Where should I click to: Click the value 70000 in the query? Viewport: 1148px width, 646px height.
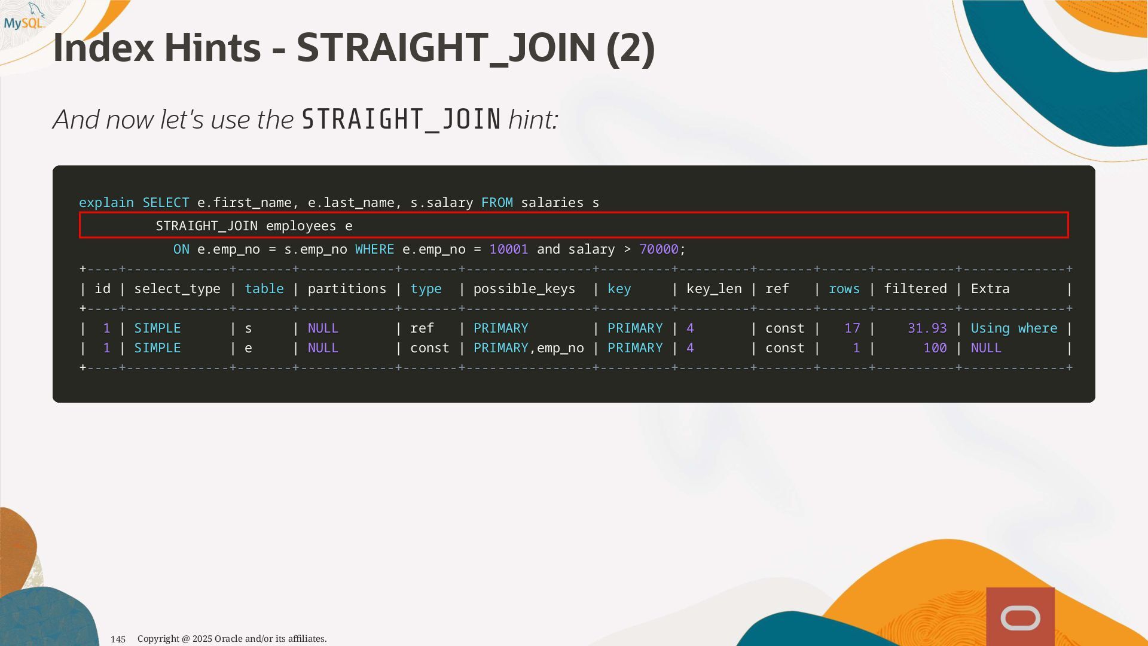pyautogui.click(x=658, y=249)
